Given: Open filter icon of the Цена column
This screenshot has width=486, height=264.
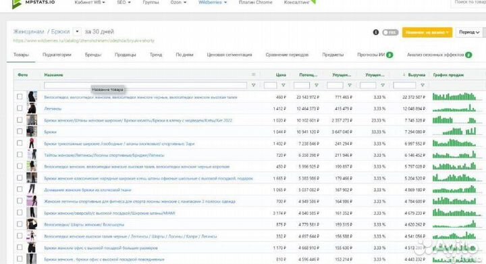Looking at the screenshot, I should 283,85.
